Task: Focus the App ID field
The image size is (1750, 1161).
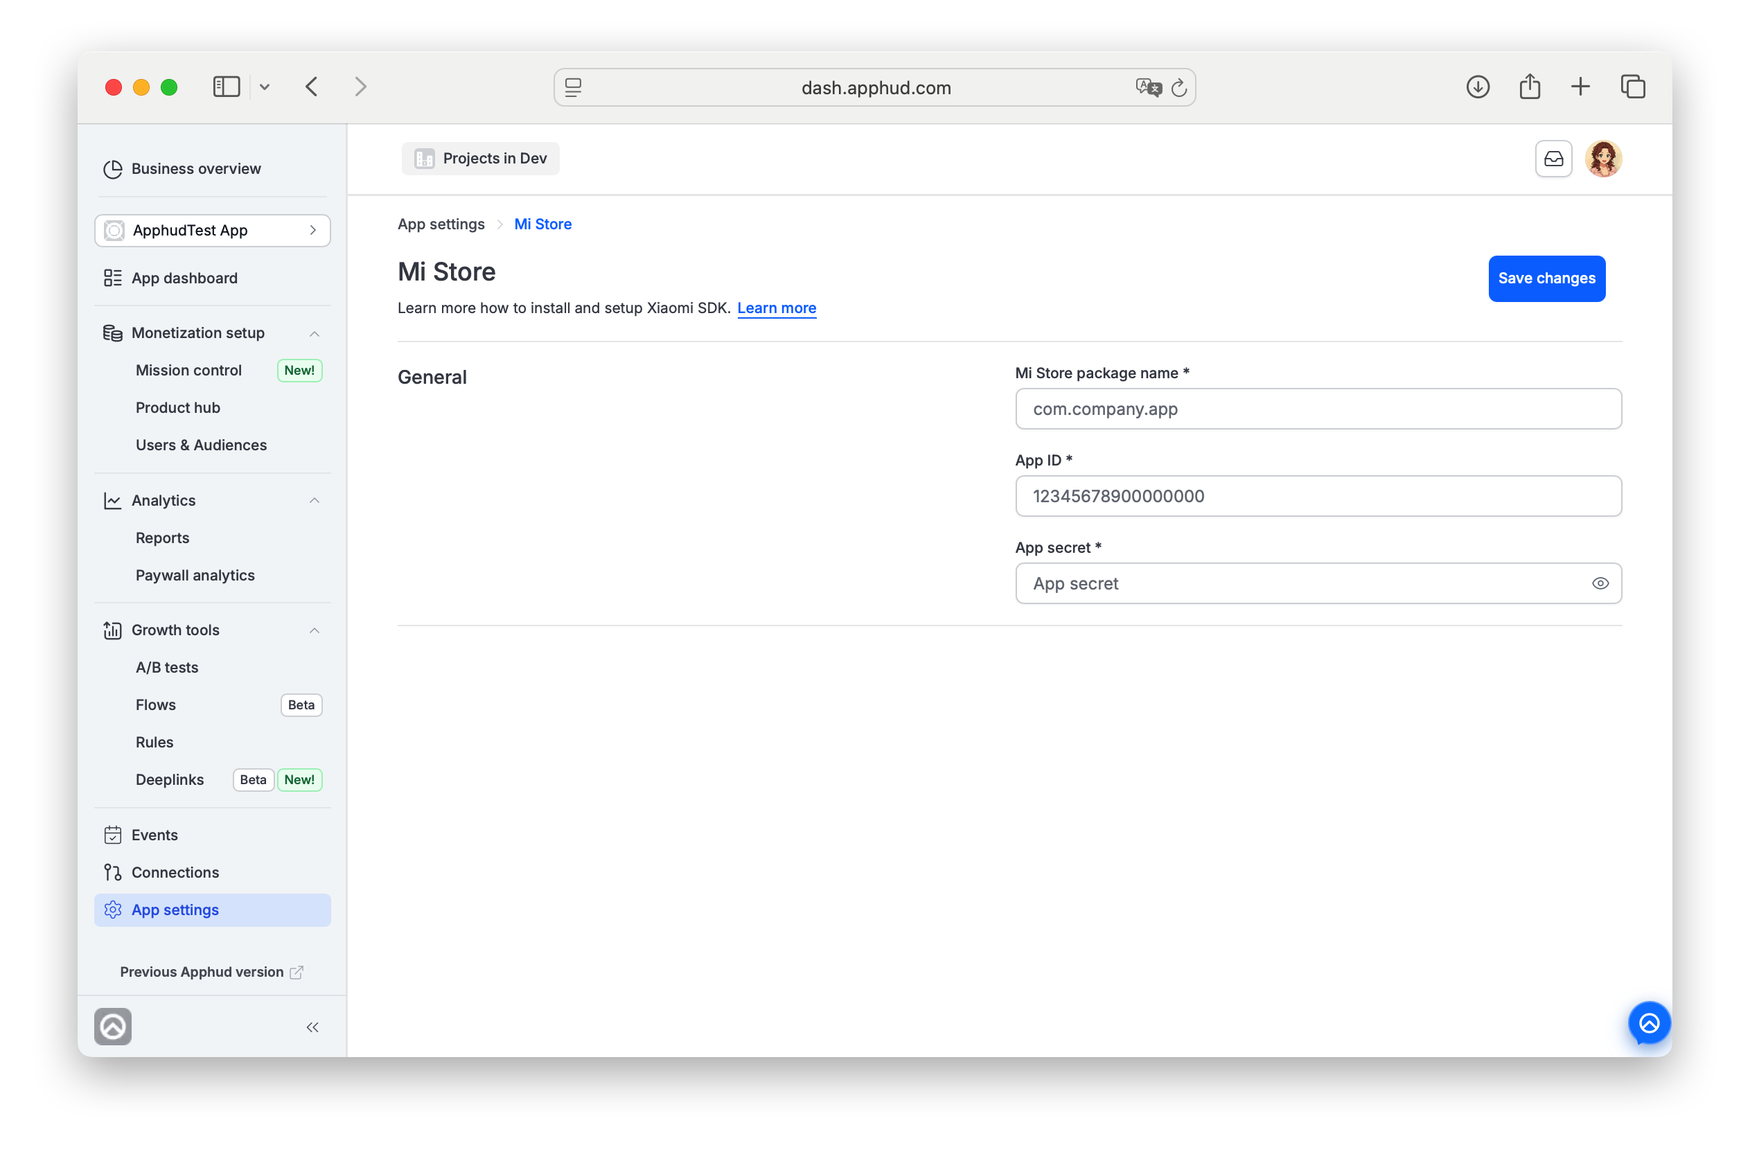Action: point(1318,496)
